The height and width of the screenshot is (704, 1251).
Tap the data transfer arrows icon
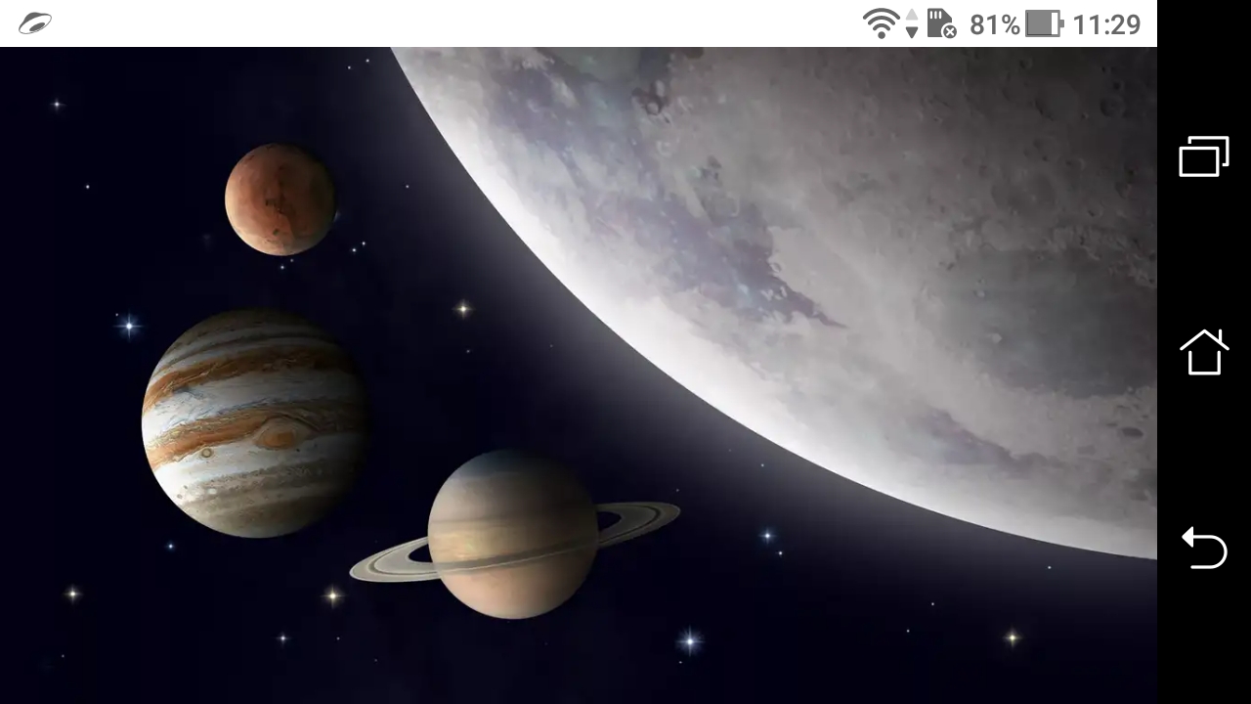912,23
